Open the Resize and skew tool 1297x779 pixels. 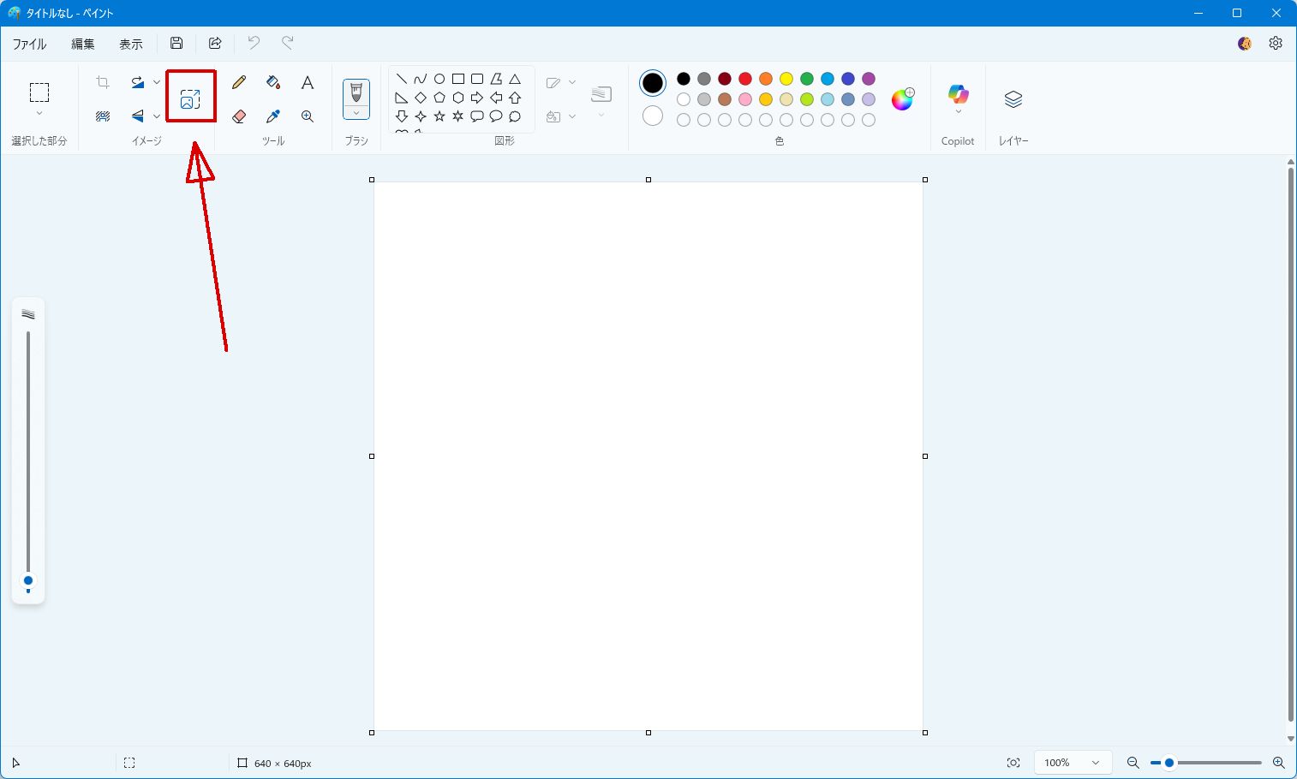190,99
